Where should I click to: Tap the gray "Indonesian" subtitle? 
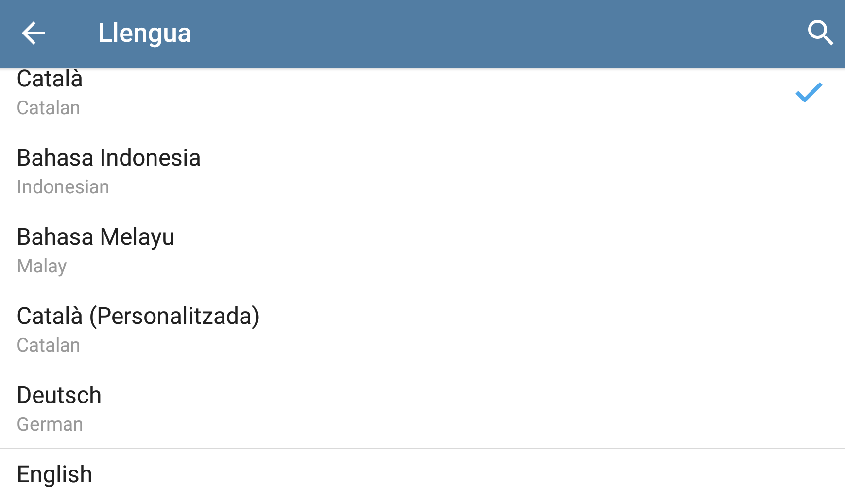(x=63, y=187)
